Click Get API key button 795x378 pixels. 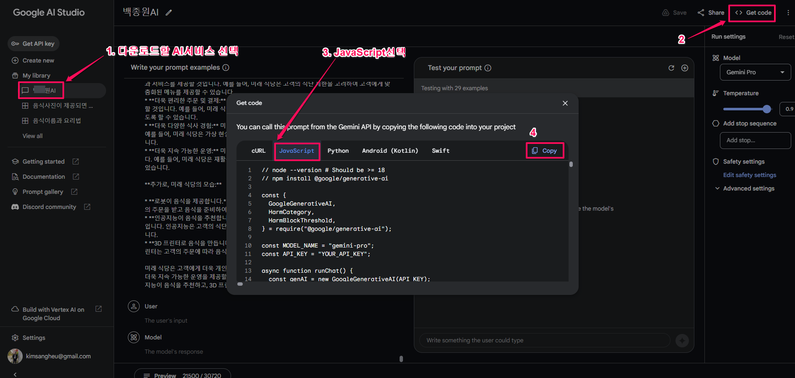[33, 44]
